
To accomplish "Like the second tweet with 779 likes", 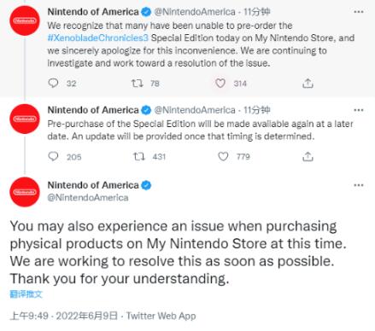I will pyautogui.click(x=223, y=156).
